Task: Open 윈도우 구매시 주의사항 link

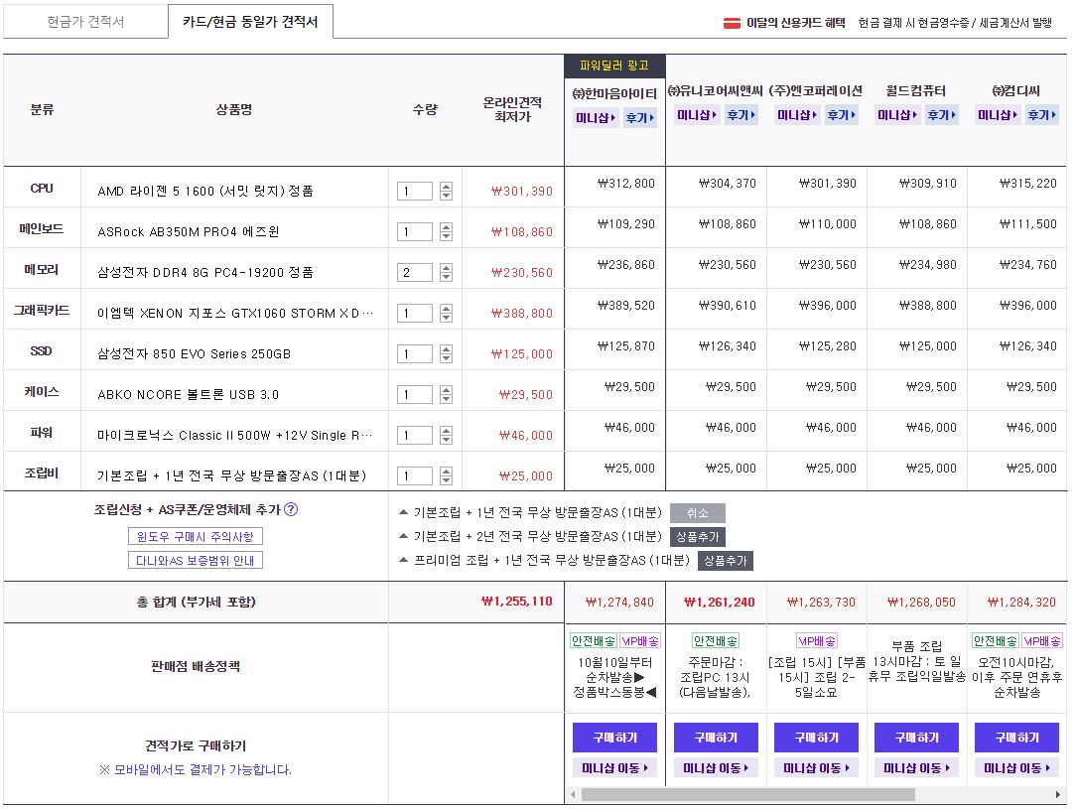Action: (x=196, y=537)
